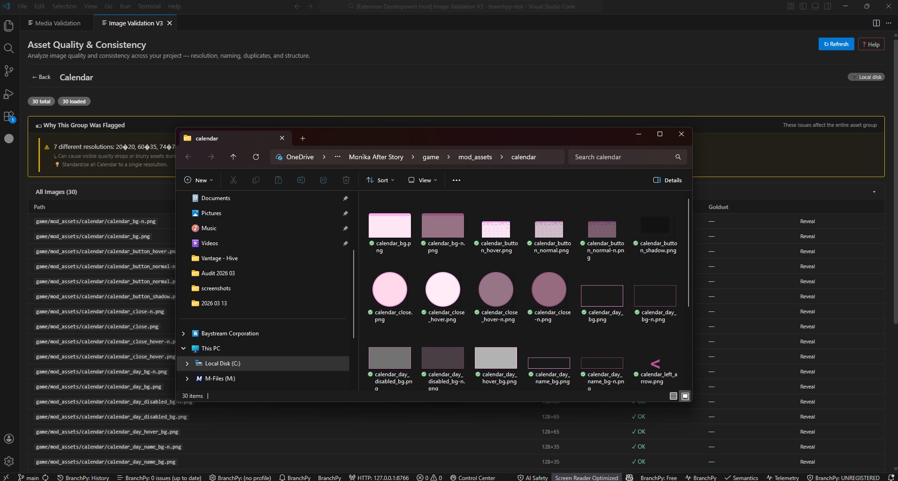Screen dimensions: 898x481
Task: Open the Explorer view in activity bar
Action: 8,26
